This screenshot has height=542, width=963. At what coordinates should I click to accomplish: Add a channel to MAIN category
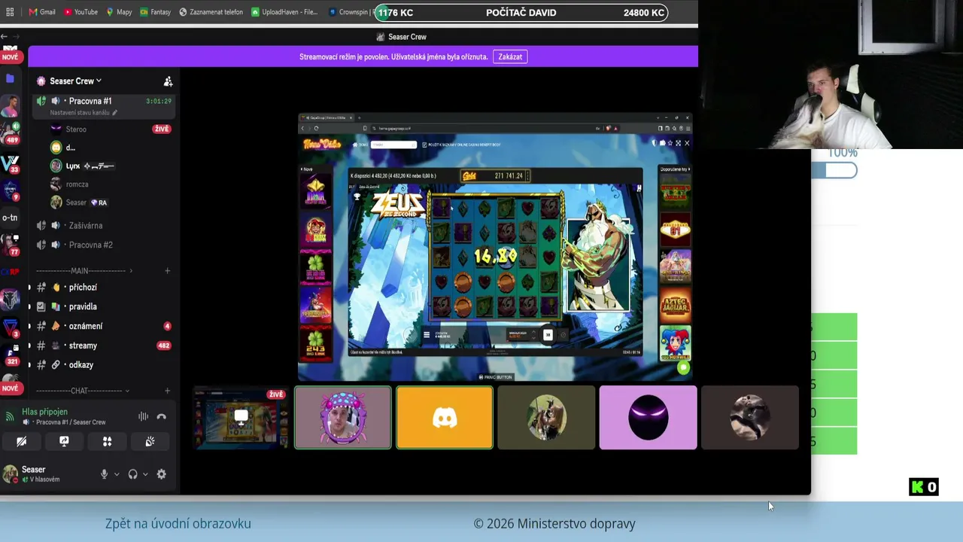coord(167,271)
